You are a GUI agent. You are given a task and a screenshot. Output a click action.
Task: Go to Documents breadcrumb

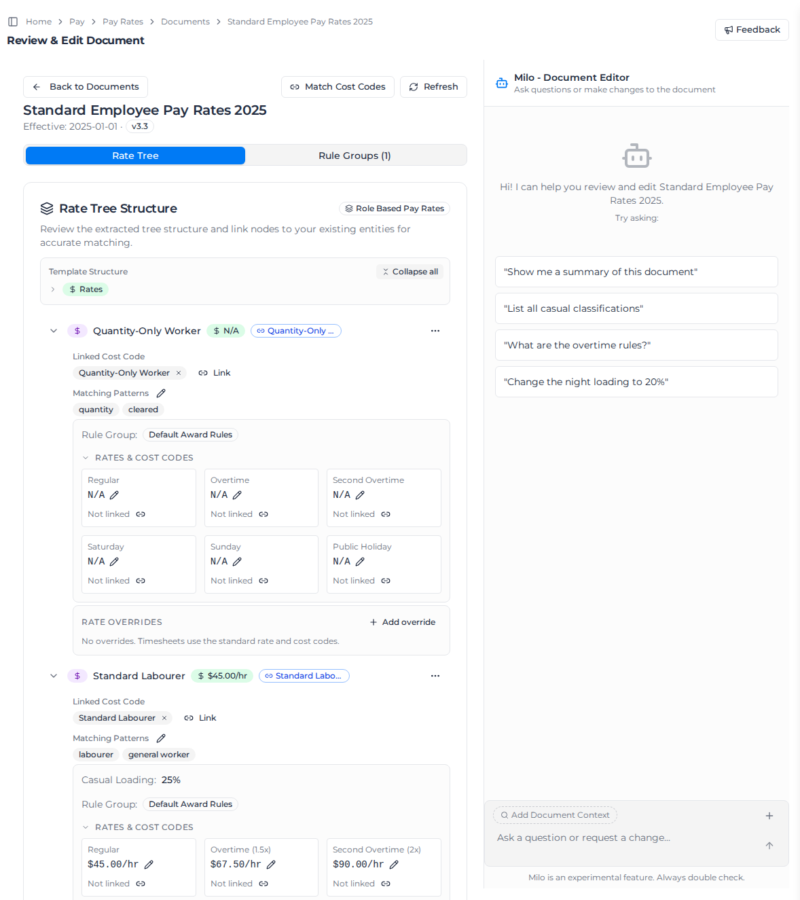pos(185,22)
